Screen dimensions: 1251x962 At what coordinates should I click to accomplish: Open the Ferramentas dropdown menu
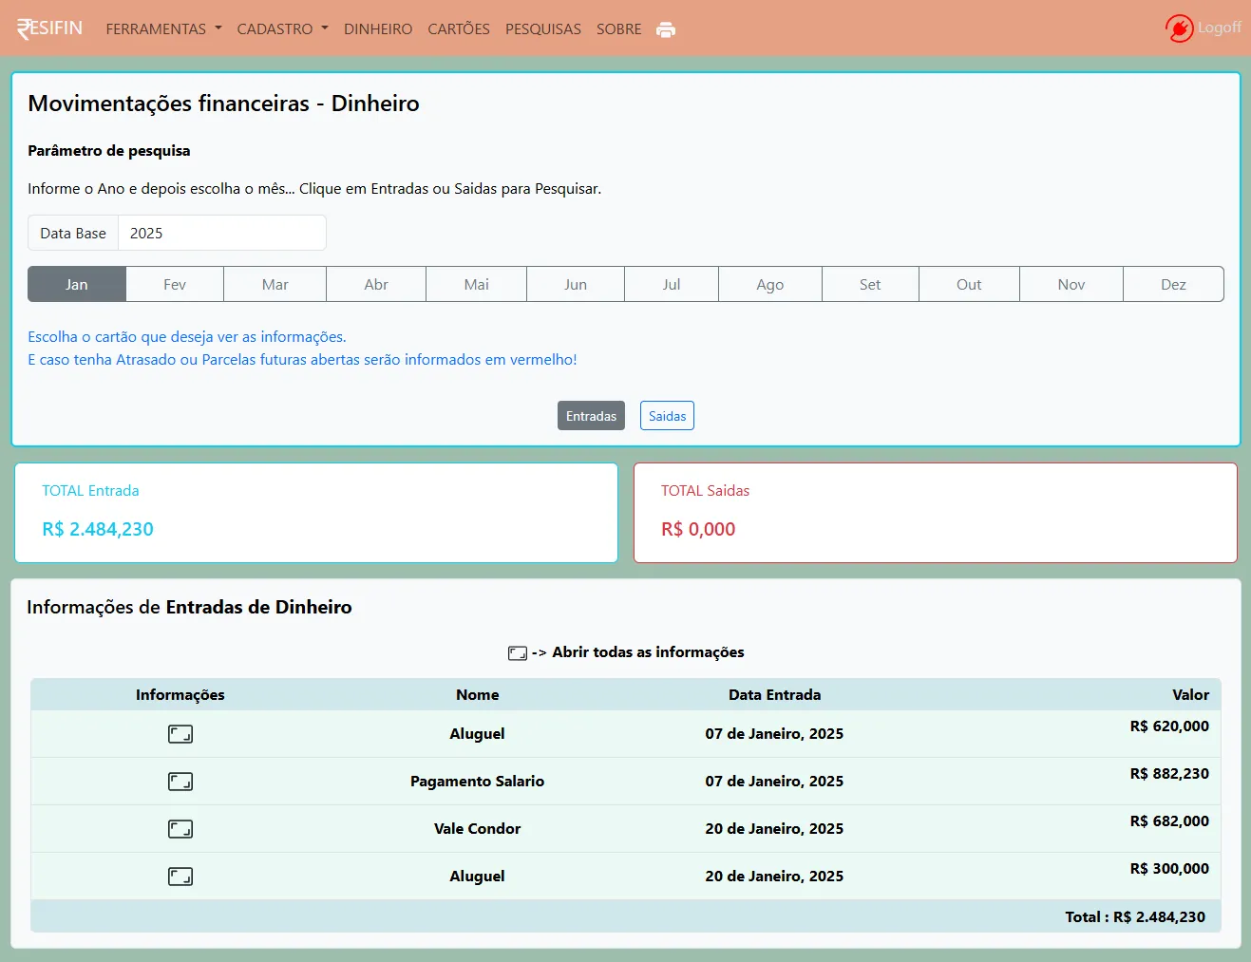(163, 29)
